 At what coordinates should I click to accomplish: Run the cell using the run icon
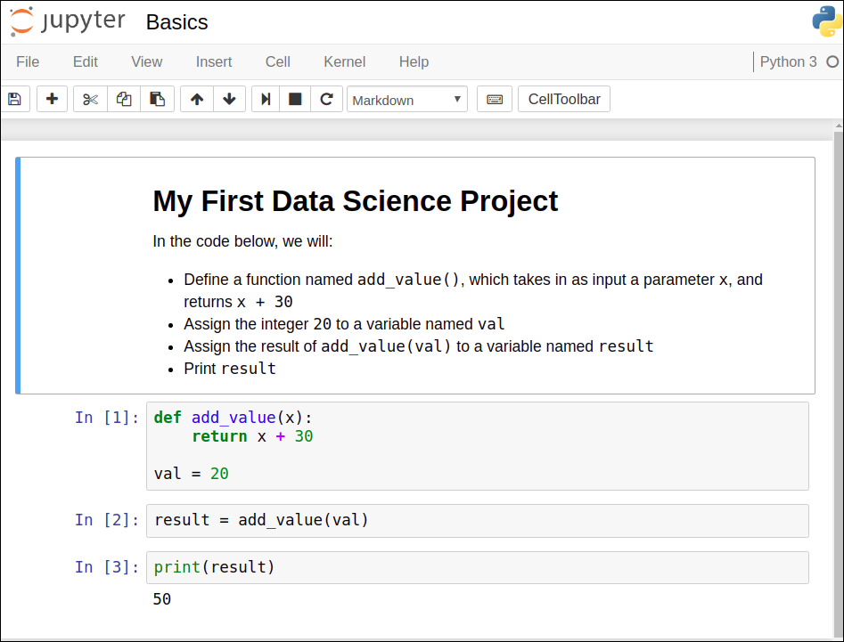265,99
